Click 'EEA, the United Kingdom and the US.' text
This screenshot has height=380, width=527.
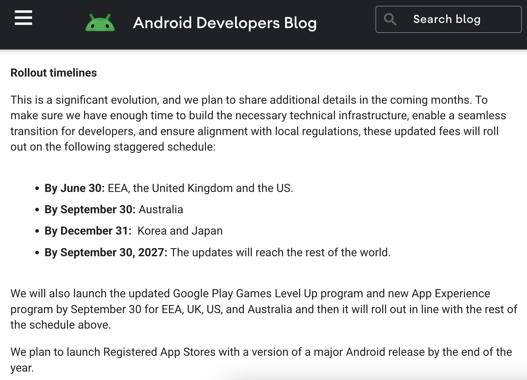[x=200, y=188]
